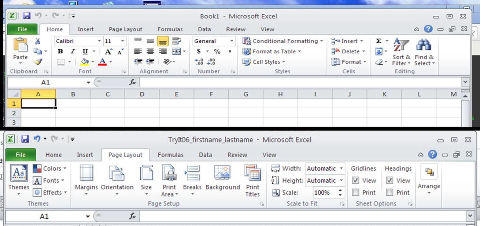
Task: Open Width Automatic dropdown in TryIt06
Action: (x=341, y=169)
